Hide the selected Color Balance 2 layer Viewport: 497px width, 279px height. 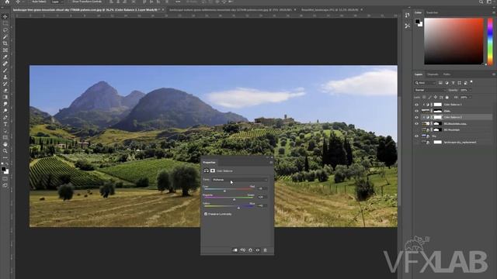416,117
